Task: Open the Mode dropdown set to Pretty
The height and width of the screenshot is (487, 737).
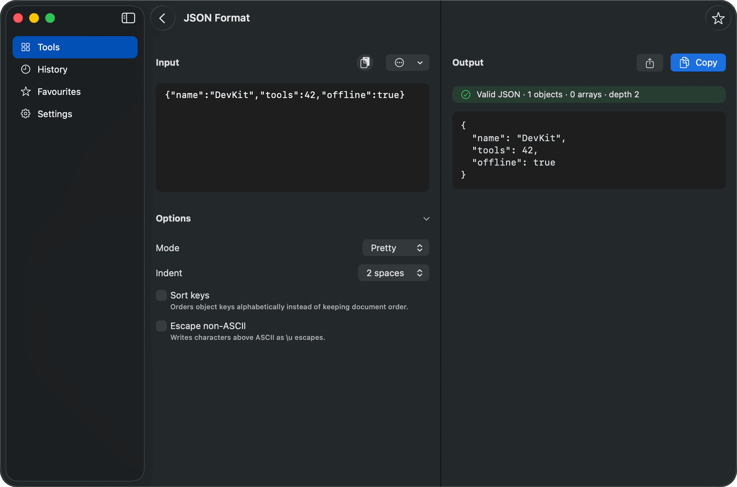Action: (x=395, y=248)
